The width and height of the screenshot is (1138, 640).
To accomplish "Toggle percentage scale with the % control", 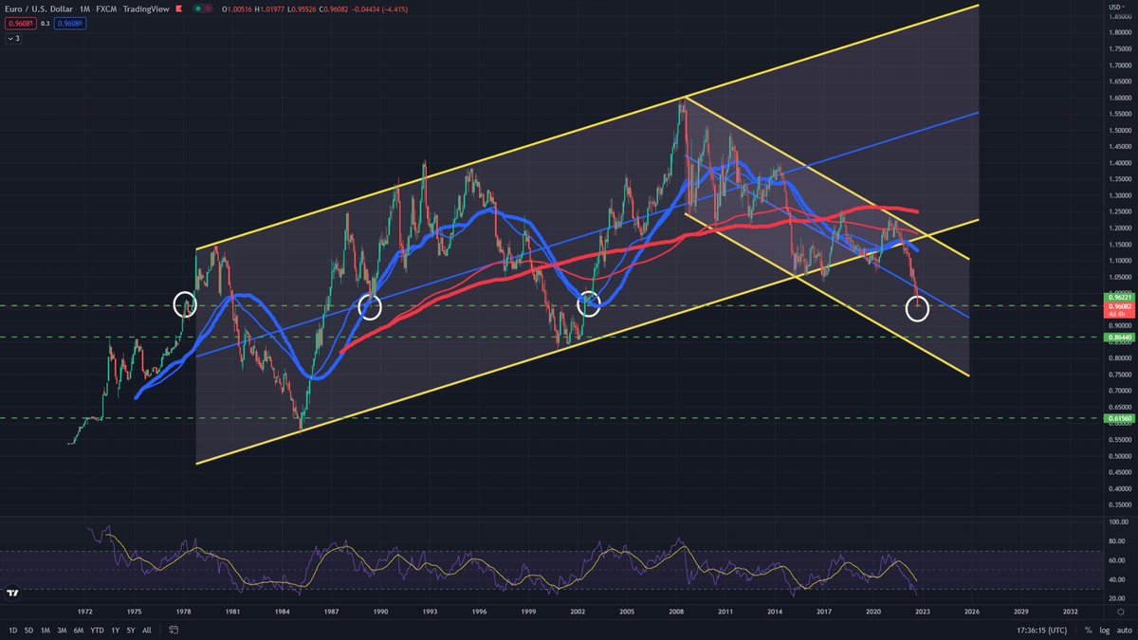I will point(1088,630).
